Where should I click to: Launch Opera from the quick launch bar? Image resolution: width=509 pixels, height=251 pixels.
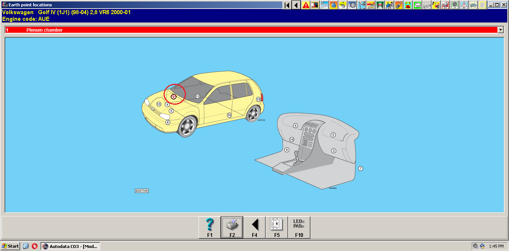click(35, 246)
